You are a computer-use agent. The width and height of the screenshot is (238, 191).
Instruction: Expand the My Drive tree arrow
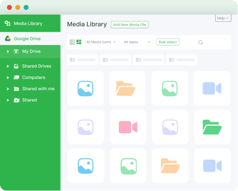click(x=8, y=52)
